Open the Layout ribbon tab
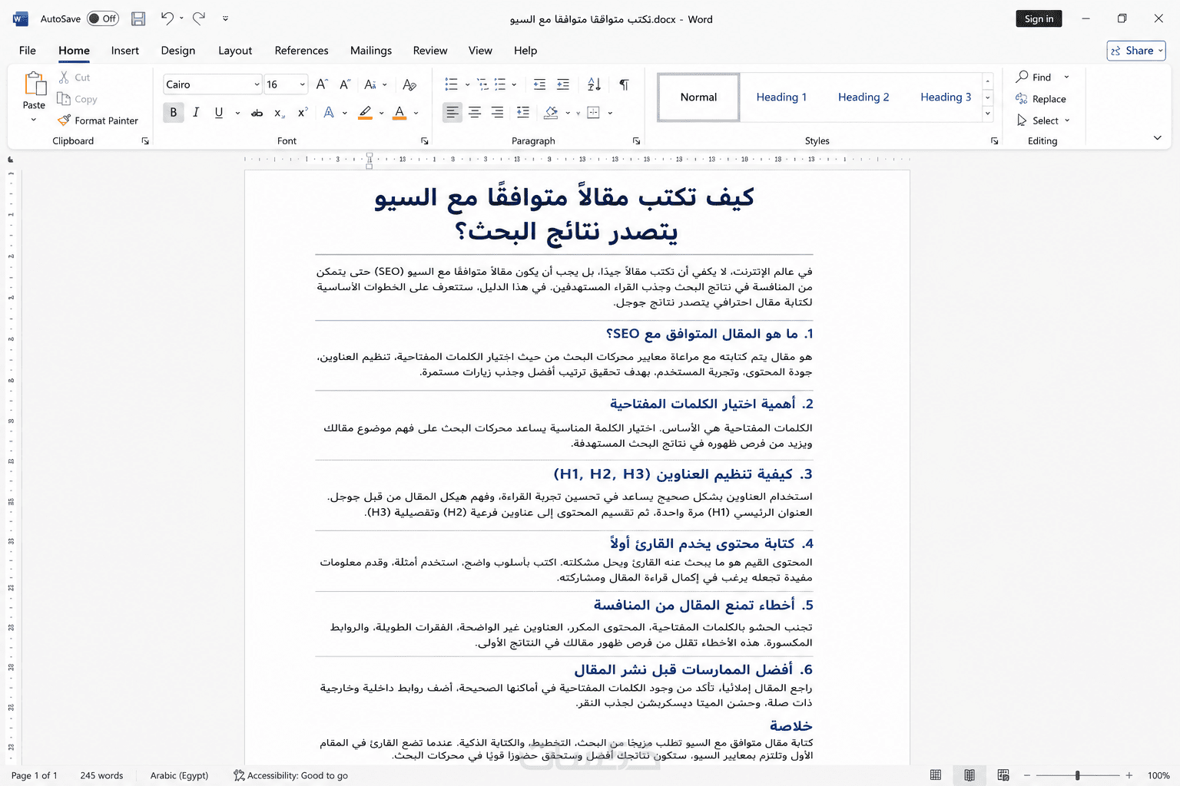This screenshot has width=1180, height=786. pyautogui.click(x=235, y=51)
